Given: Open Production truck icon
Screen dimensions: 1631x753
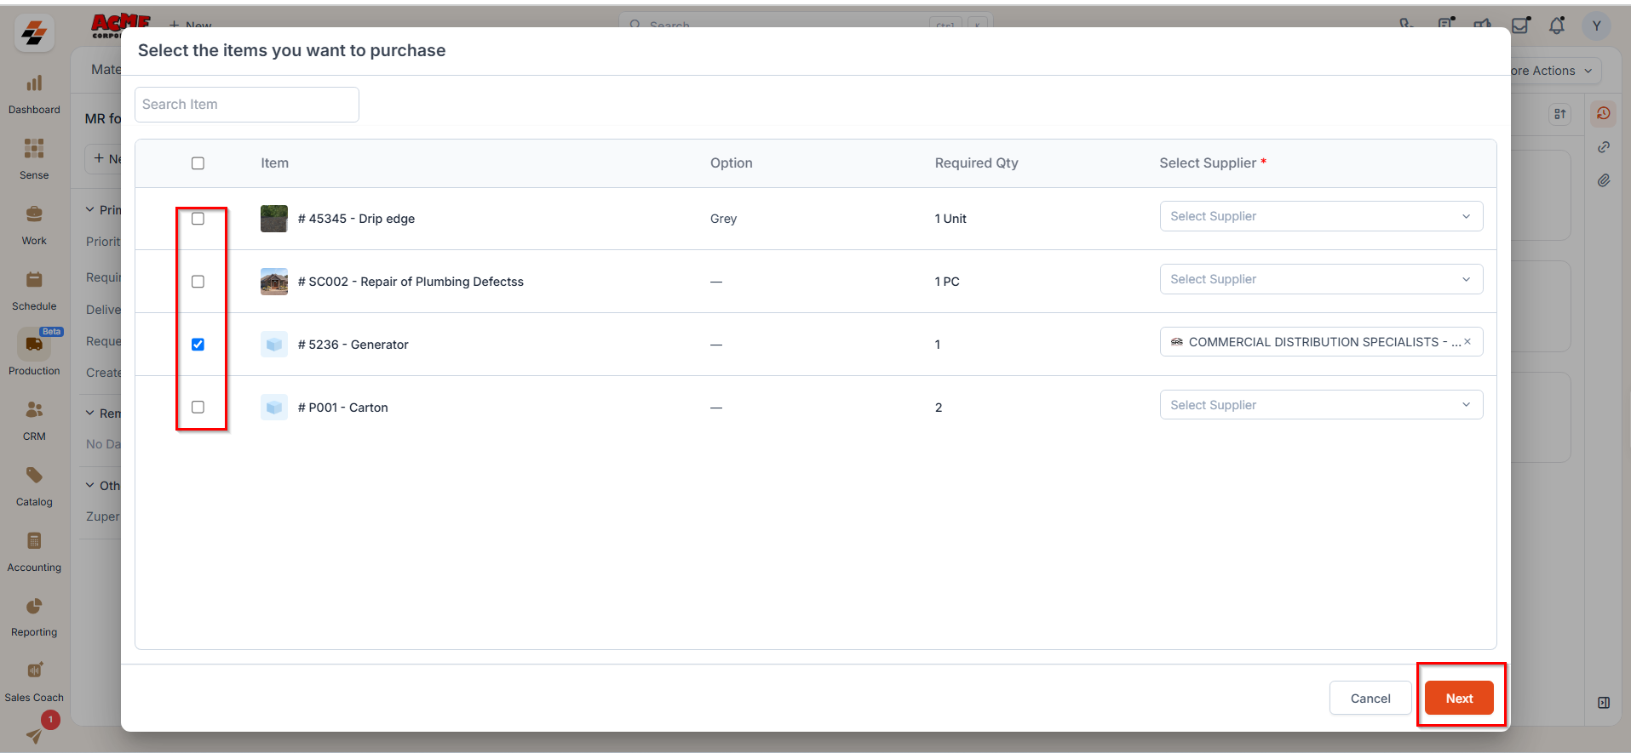Looking at the screenshot, I should (x=34, y=345).
